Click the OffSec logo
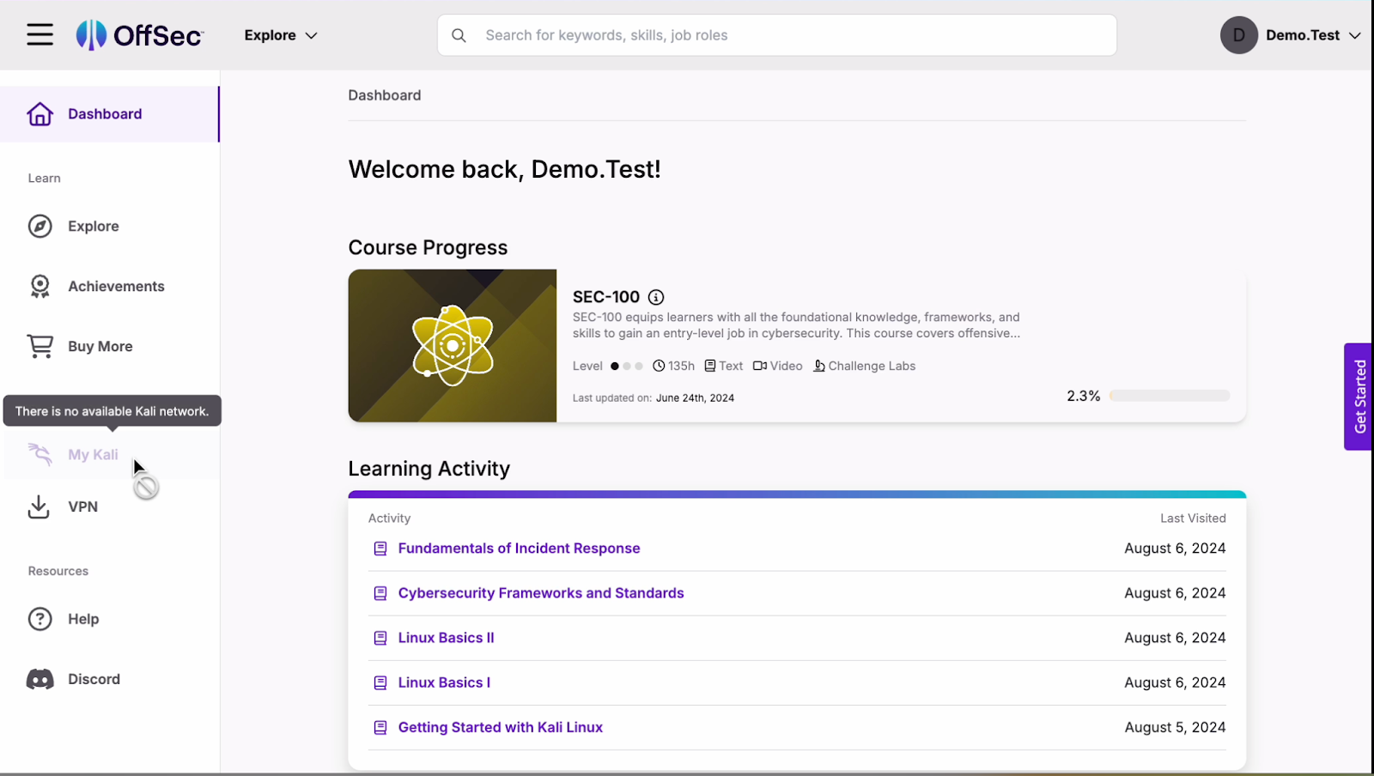Image resolution: width=1374 pixels, height=776 pixels. coord(139,34)
